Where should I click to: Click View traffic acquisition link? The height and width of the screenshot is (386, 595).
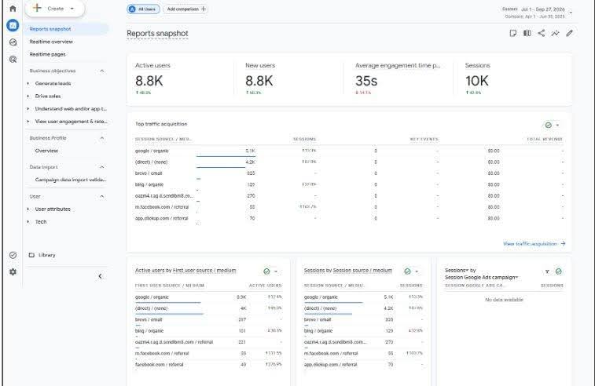click(x=534, y=243)
